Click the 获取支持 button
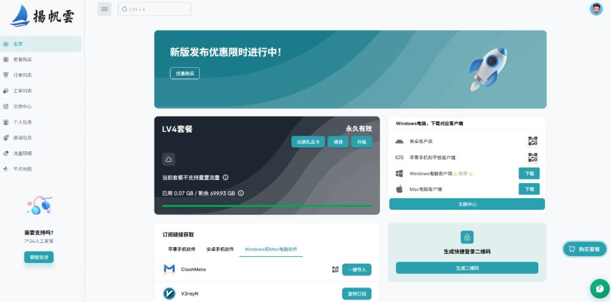611x302 pixels. [x=39, y=257]
